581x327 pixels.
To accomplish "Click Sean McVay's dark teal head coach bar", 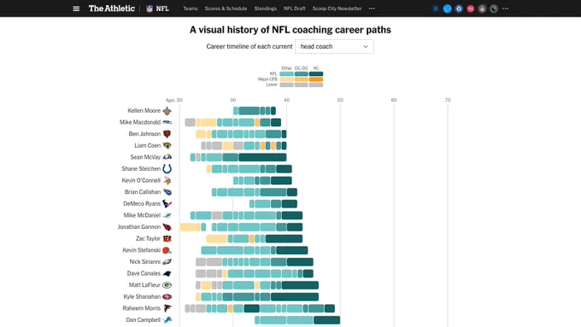I will (262, 157).
